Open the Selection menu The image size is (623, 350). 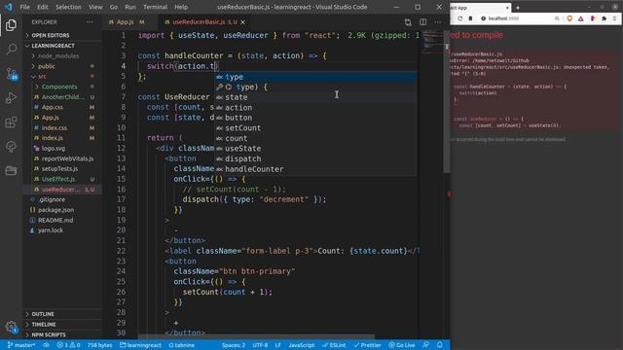pyautogui.click(x=68, y=7)
